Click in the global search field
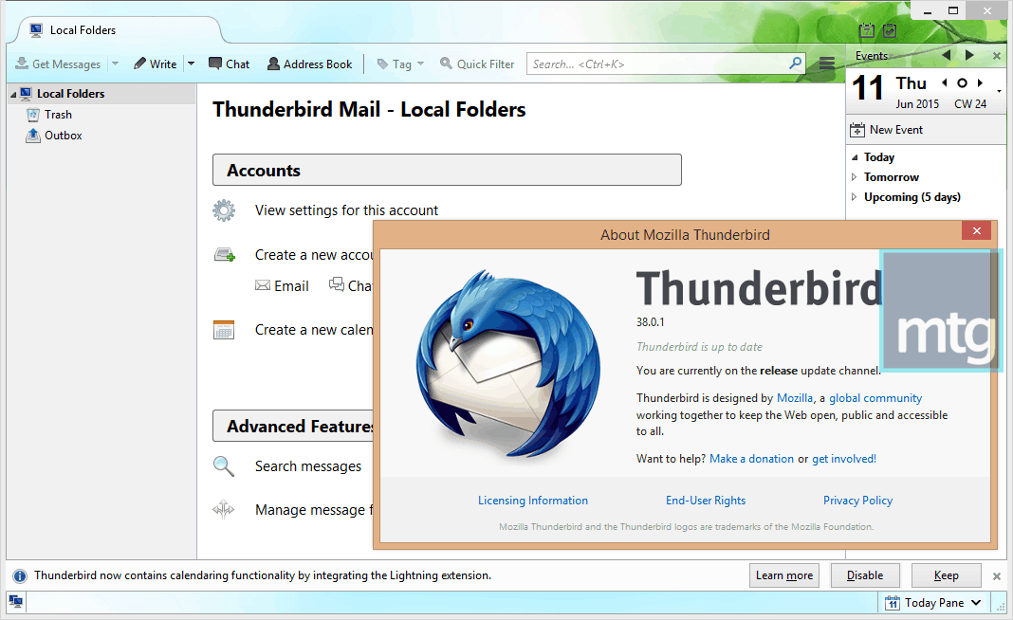1013x620 pixels. (x=657, y=64)
